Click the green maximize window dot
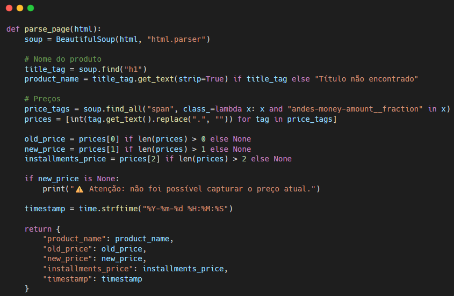454x296 pixels. [31, 8]
